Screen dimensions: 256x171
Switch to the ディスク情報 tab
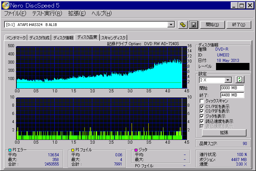63,38
